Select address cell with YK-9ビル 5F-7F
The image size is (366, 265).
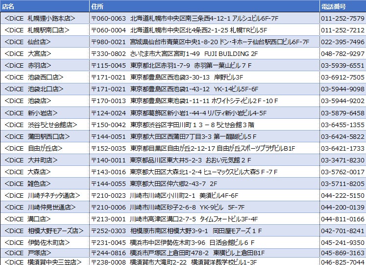pyautogui.click(x=204, y=207)
